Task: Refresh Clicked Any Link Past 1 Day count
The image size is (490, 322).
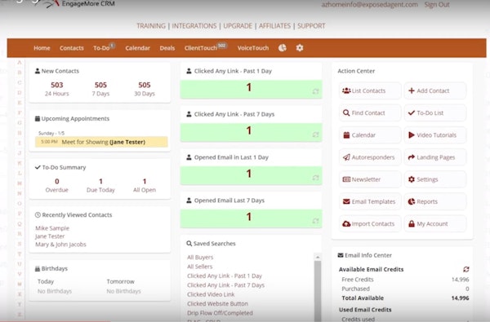Action: [x=315, y=91]
